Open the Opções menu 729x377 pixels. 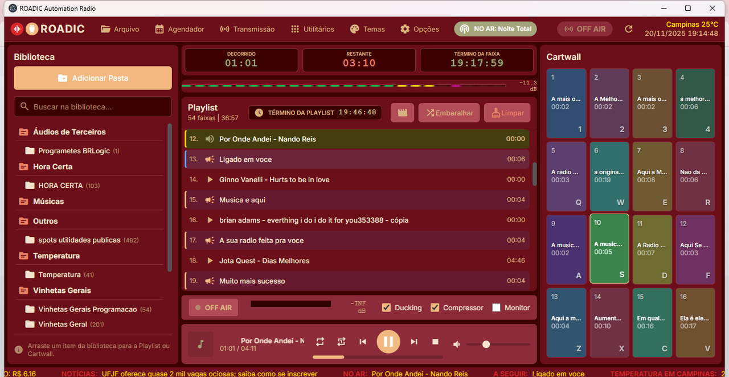click(x=420, y=29)
